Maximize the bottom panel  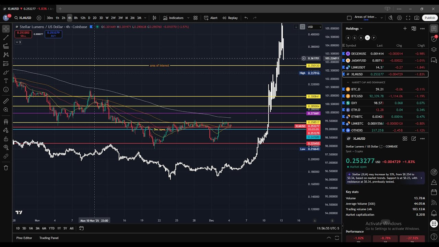337,238
